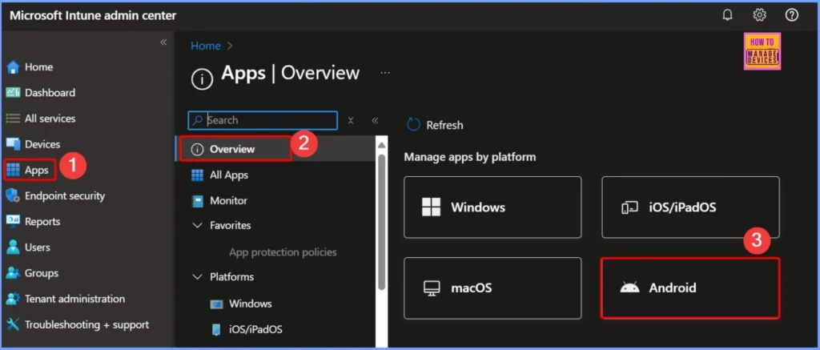Image resolution: width=820 pixels, height=350 pixels.
Task: Click the Groups people icon
Action: tap(13, 273)
